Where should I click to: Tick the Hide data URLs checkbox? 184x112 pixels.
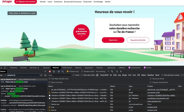coord(82,75)
